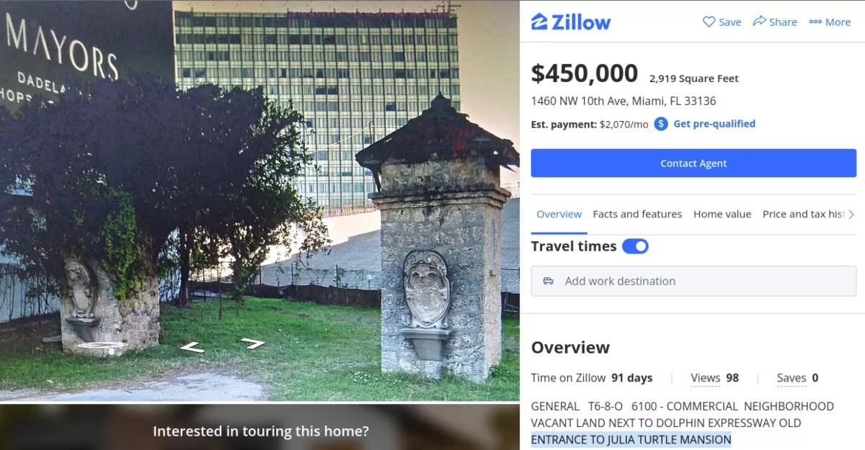This screenshot has width=865, height=450.
Task: Expand tabs with the right chevron
Action: coord(851,215)
